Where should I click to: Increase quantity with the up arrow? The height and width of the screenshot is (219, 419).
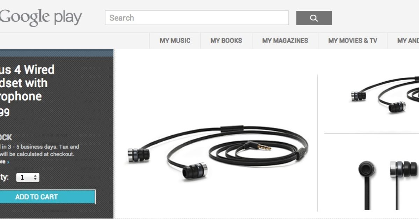(x=35, y=176)
